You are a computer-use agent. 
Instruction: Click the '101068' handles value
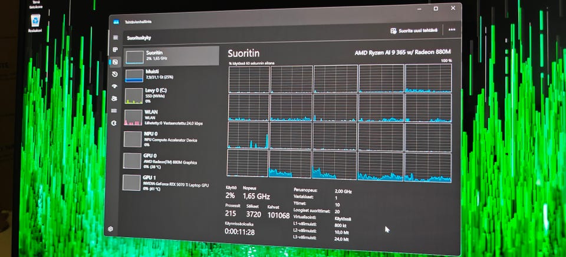pos(278,215)
